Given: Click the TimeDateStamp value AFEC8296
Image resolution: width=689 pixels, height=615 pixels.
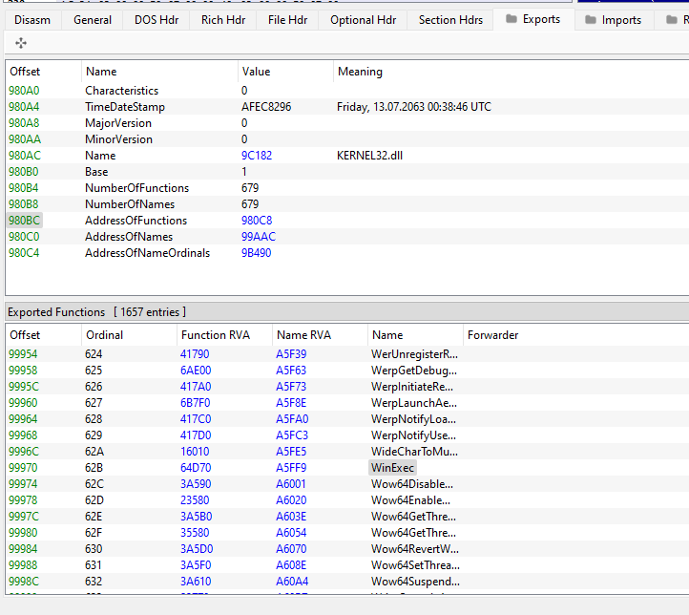Looking at the screenshot, I should 266,107.
